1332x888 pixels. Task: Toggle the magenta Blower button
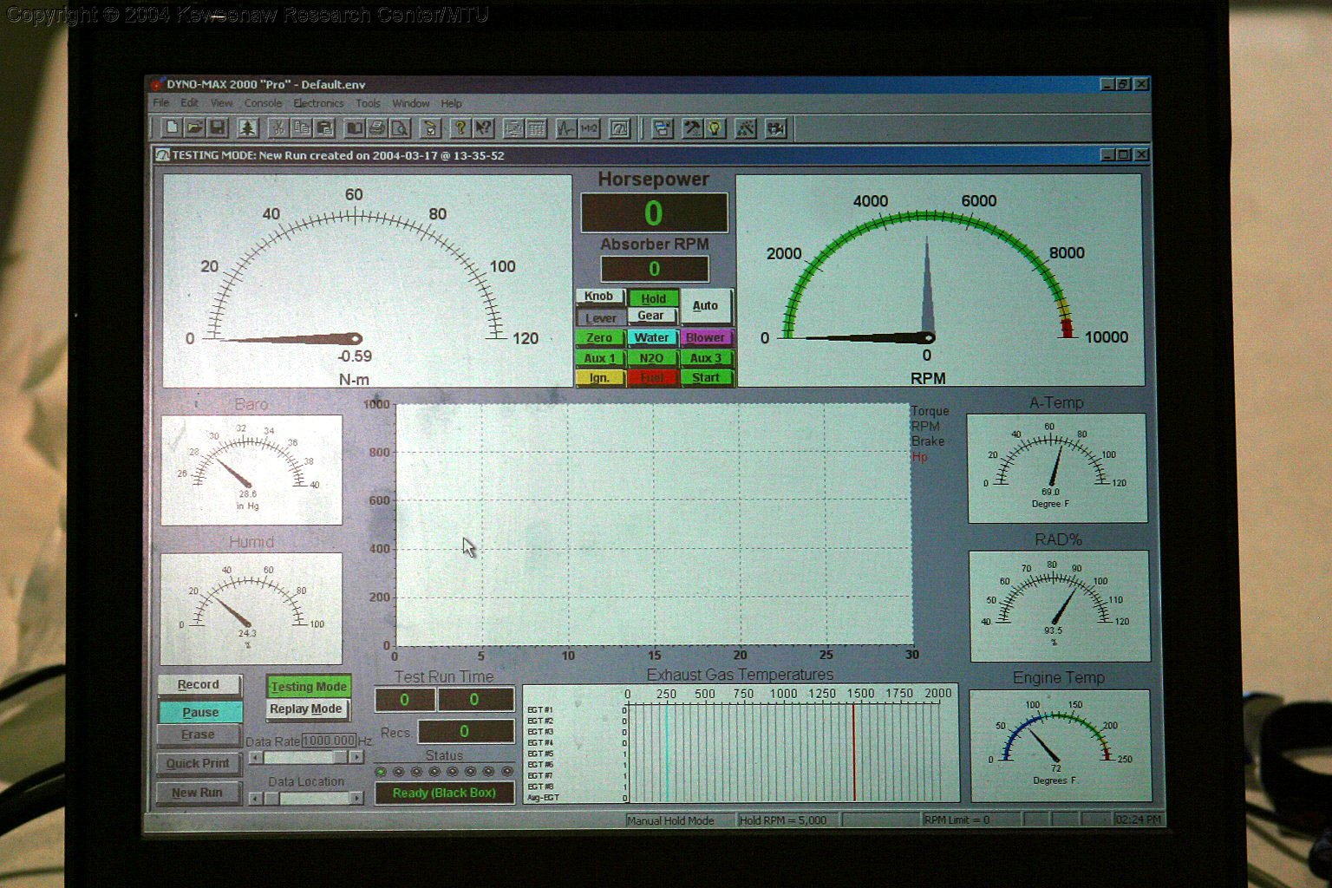(x=706, y=337)
